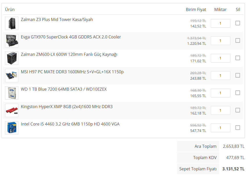The width and height of the screenshot is (249, 177).
Task: Click quantity field for Zalman Z3 Plus
Action: [x=220, y=23]
